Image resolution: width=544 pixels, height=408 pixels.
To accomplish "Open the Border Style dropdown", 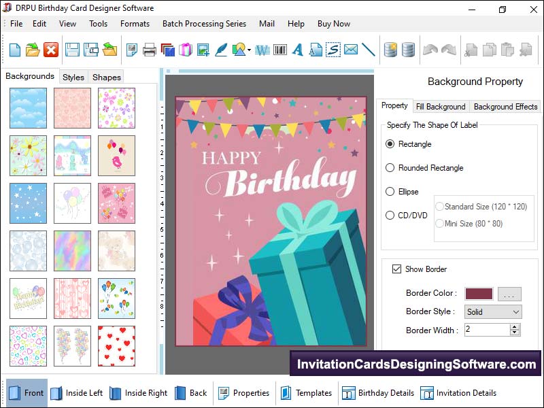I will (493, 311).
